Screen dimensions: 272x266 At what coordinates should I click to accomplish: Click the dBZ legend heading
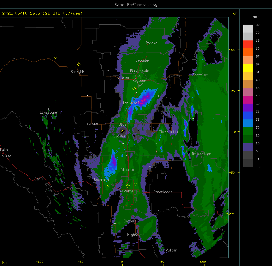[256, 17]
